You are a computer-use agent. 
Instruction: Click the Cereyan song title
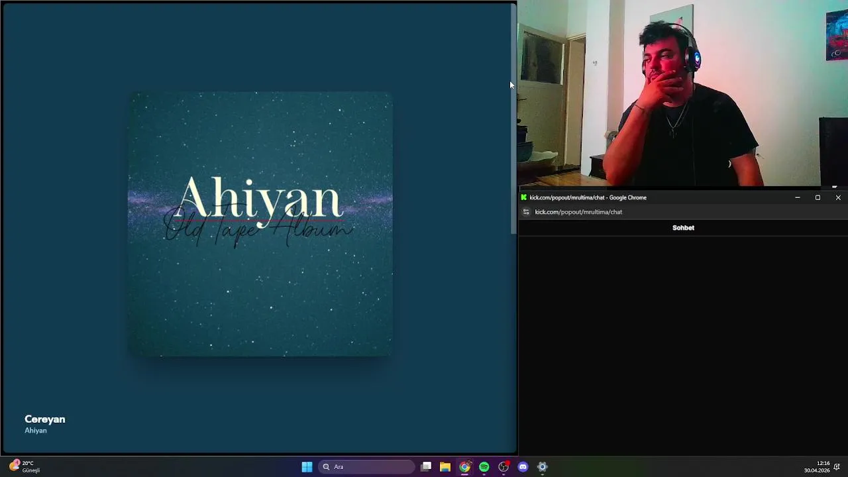(45, 419)
